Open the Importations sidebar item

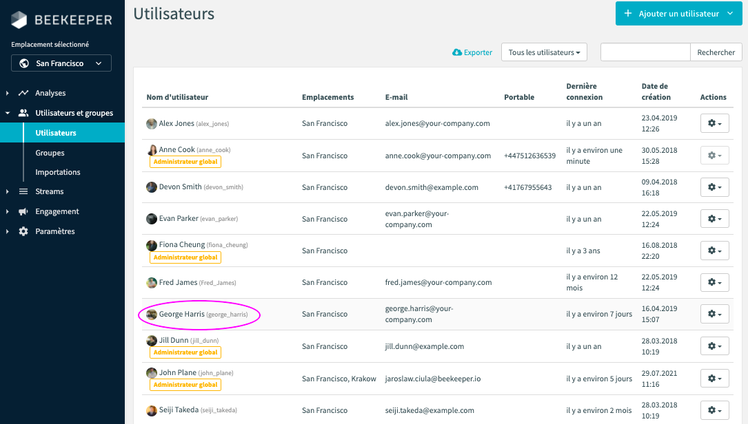(x=58, y=172)
